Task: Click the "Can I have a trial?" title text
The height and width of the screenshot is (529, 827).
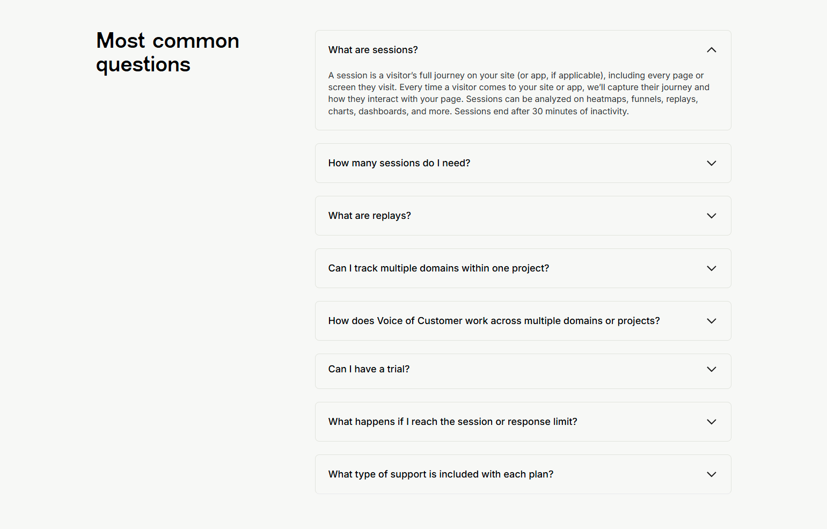Action: tap(369, 369)
